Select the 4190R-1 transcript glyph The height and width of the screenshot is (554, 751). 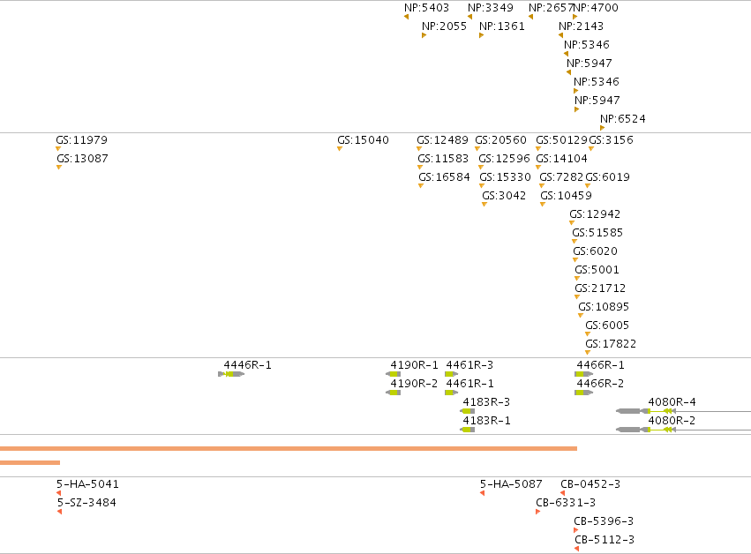click(x=394, y=374)
